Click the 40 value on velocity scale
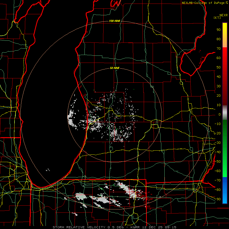The height and width of the screenshot is (229, 229). (x=219, y=77)
